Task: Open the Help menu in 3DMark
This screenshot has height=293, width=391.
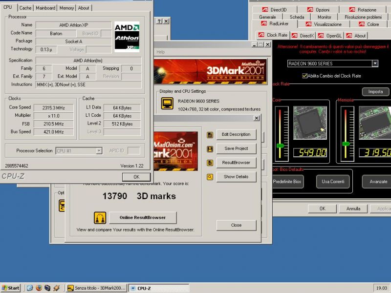Action: click(161, 52)
